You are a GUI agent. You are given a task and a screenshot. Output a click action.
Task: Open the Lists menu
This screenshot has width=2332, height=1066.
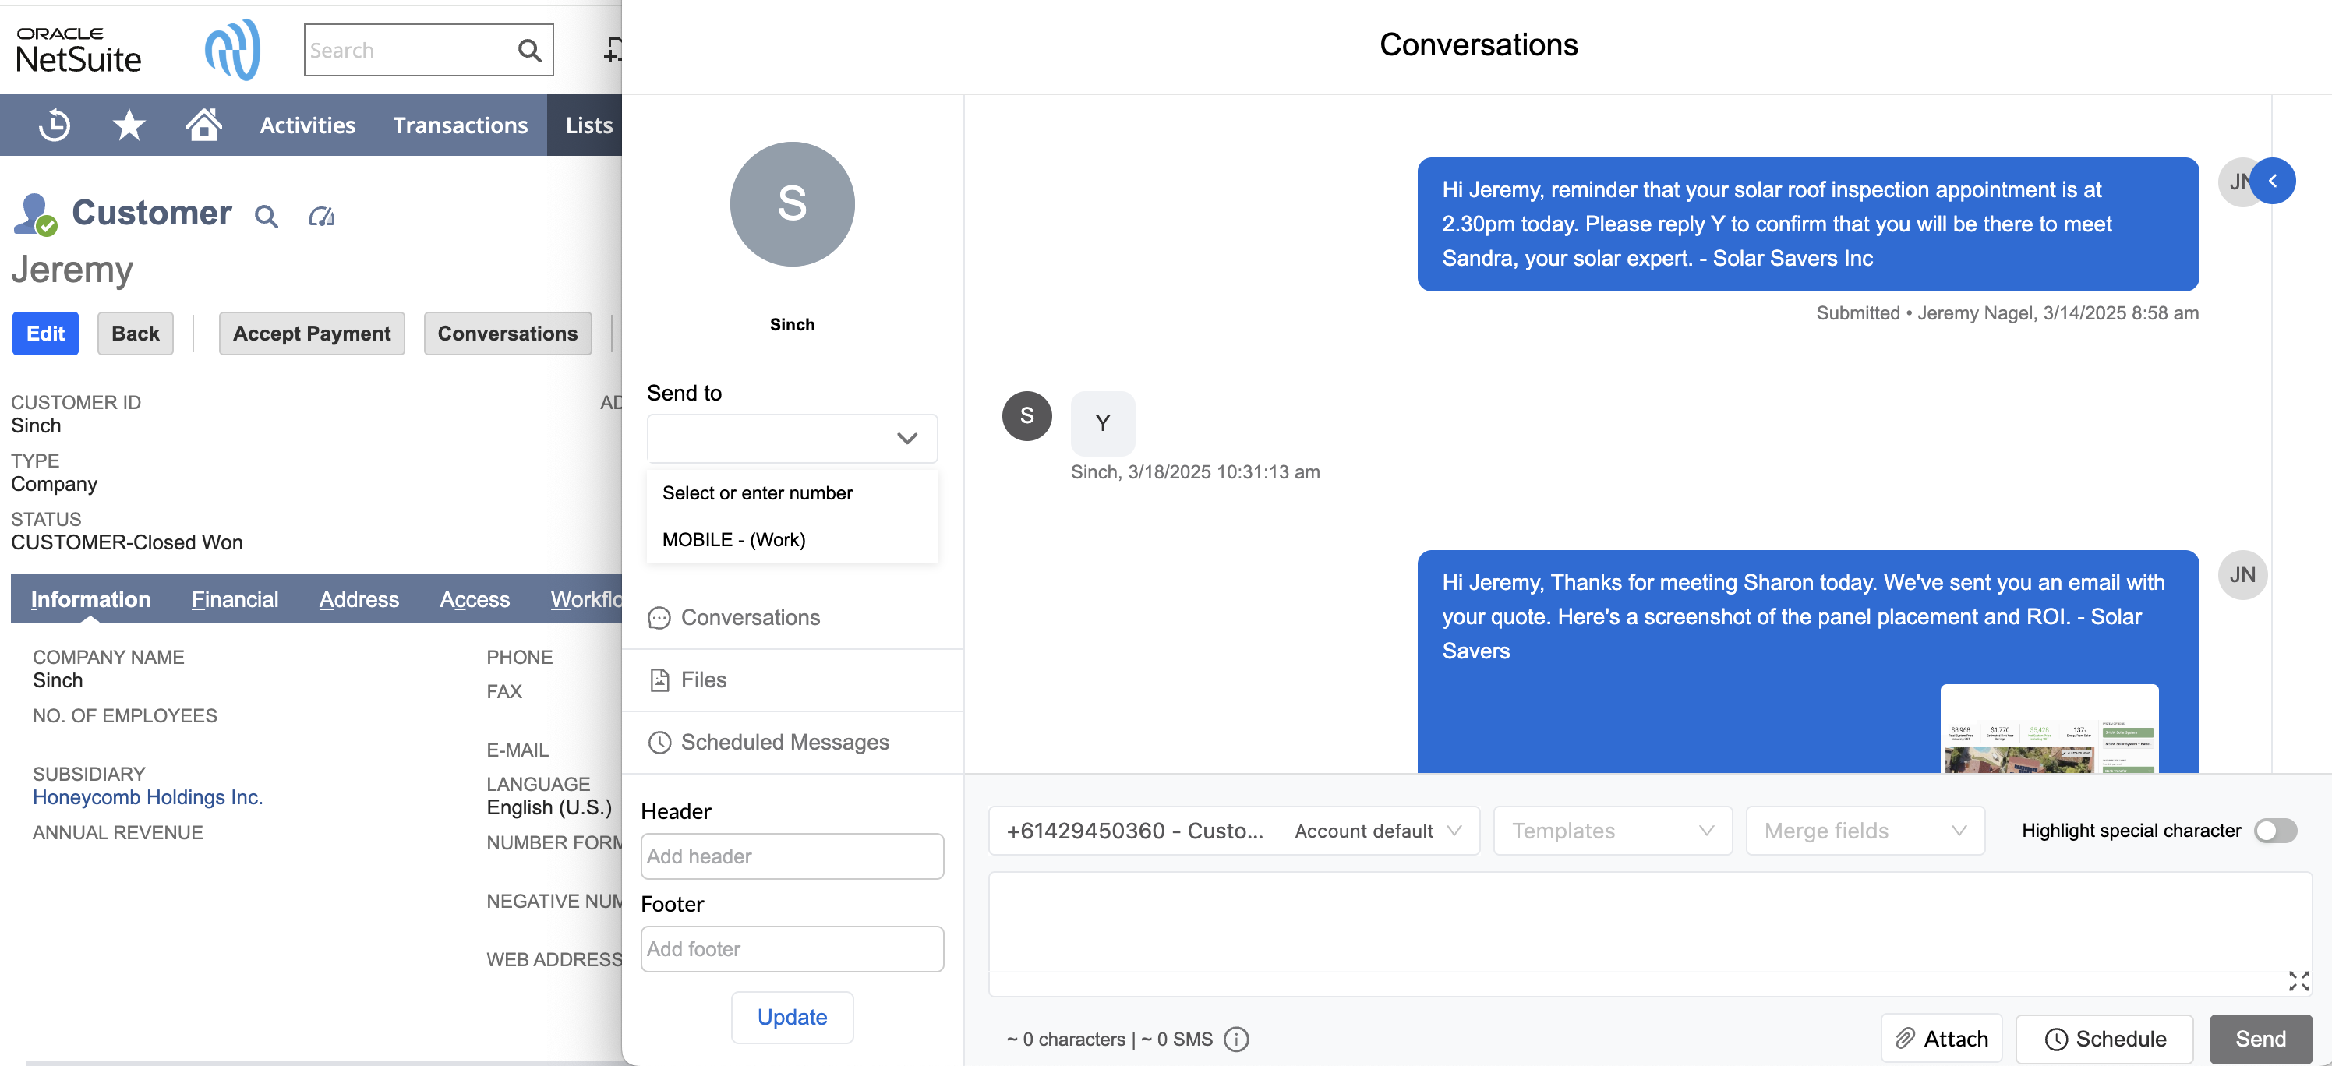588,125
